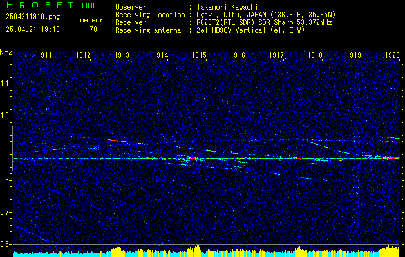Click the 1911 time marker
405x257 pixels.
tap(44, 55)
